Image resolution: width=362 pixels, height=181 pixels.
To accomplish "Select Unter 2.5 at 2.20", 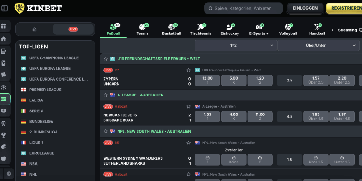I will tap(342, 81).
